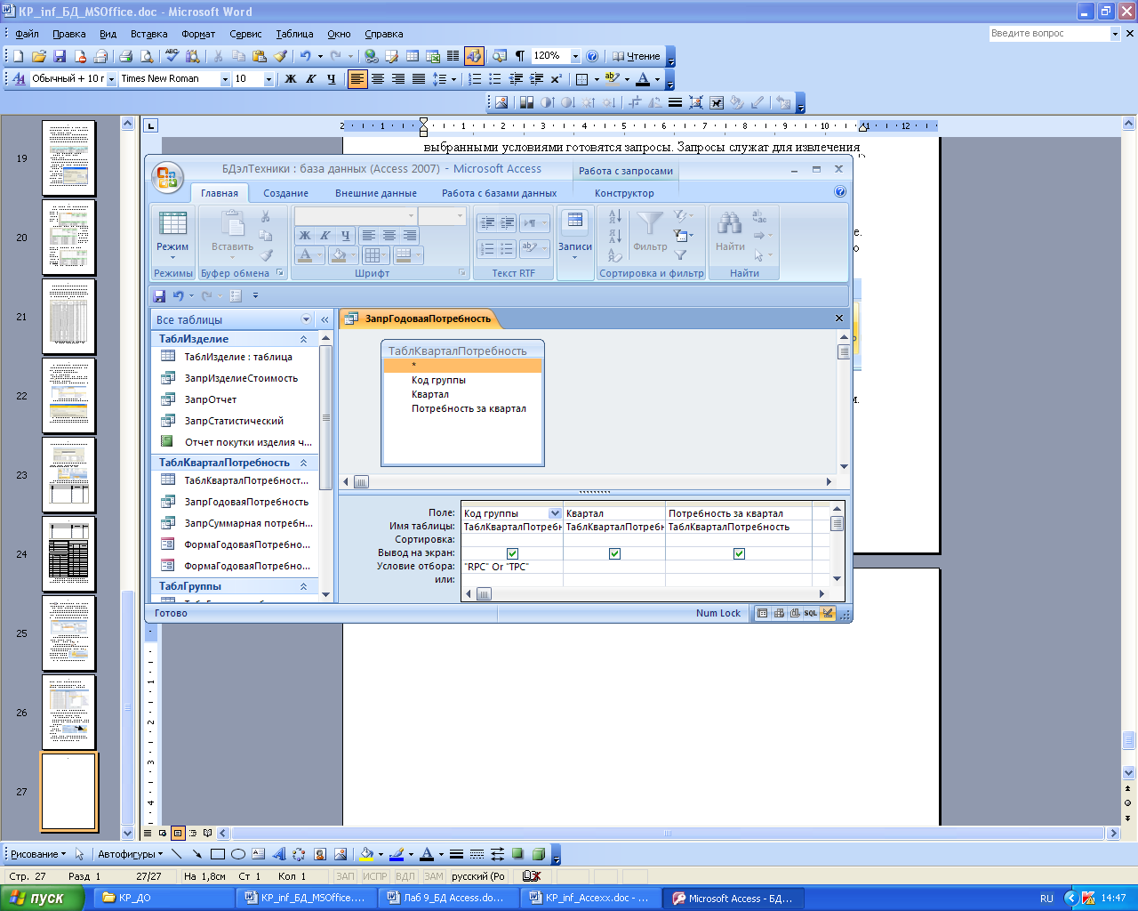Image resolution: width=1138 pixels, height=911 pixels.
Task: Click the Word document horizontal scrollbar
Action: coord(669,834)
